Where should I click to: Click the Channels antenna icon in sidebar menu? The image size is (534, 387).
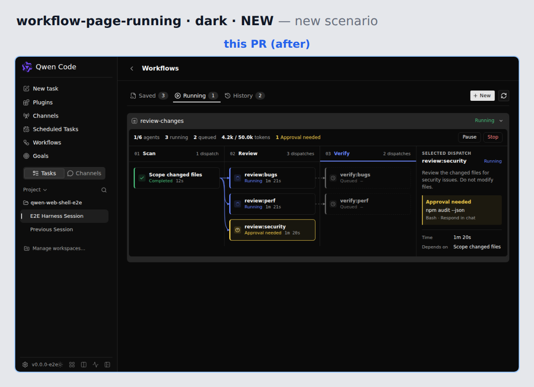tap(26, 116)
